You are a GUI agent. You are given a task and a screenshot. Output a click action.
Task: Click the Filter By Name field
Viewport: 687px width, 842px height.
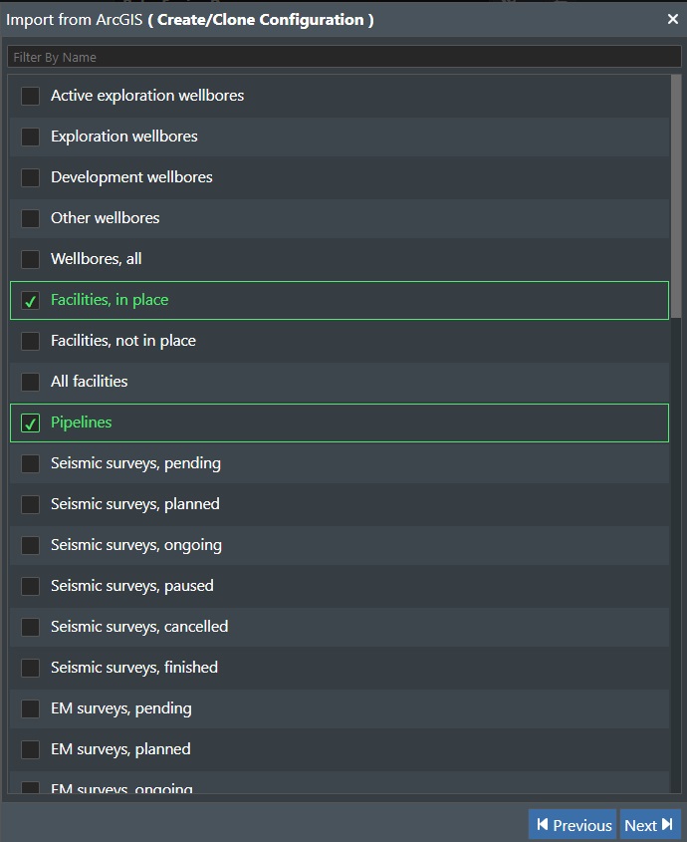point(344,57)
